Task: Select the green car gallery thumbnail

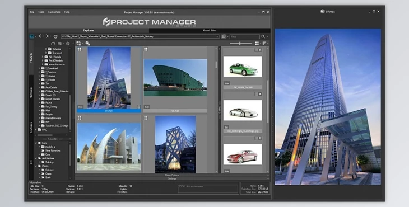Action: click(243, 67)
